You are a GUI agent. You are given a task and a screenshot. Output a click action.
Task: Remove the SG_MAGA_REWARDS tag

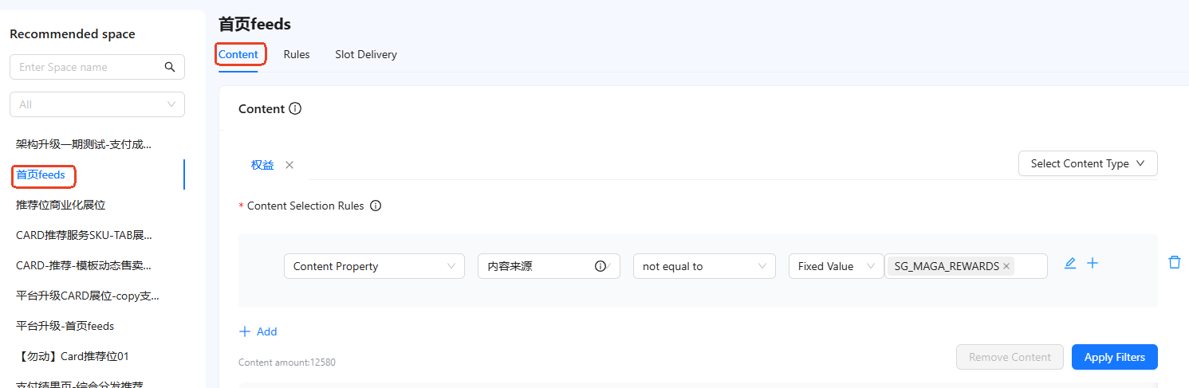pyautogui.click(x=1006, y=266)
